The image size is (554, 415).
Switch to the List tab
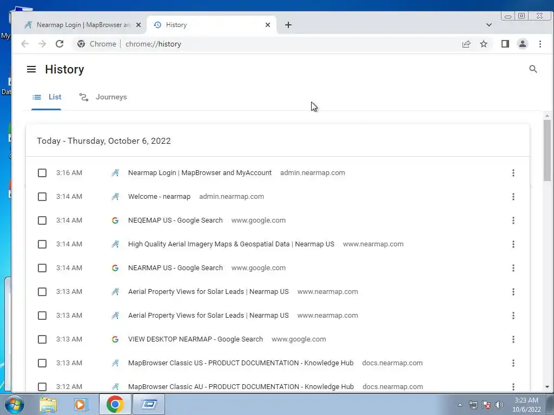(47, 97)
